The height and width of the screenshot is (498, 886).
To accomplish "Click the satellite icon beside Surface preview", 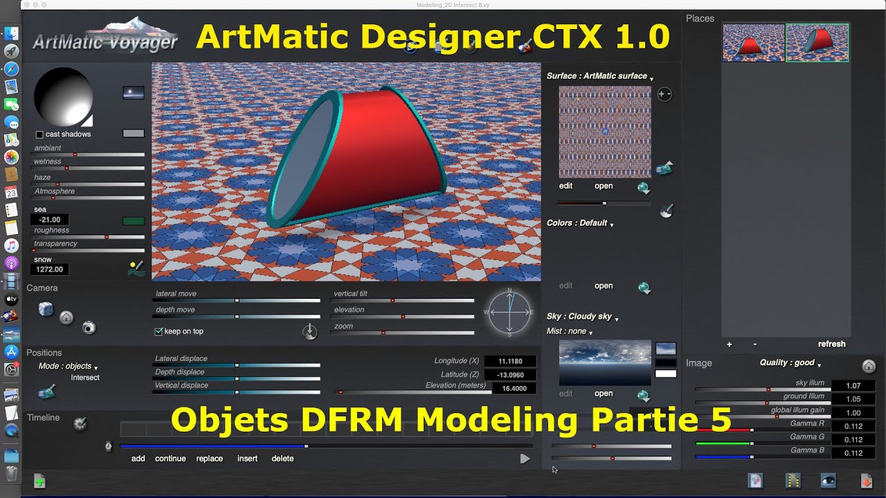I will click(x=664, y=167).
